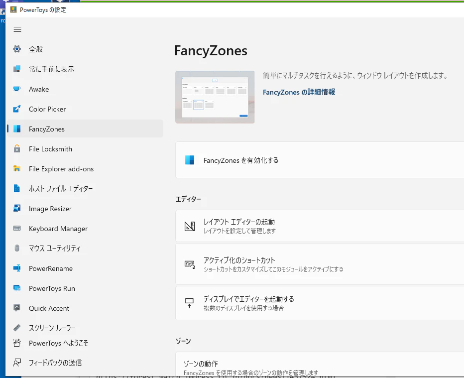464x378 pixels.
Task: Click the activation shortcut keyboard icon
Action: click(x=189, y=264)
